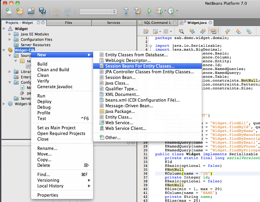
Task: Select the Toggle Bookmark icon in editor toolbar
Action: point(249,31)
